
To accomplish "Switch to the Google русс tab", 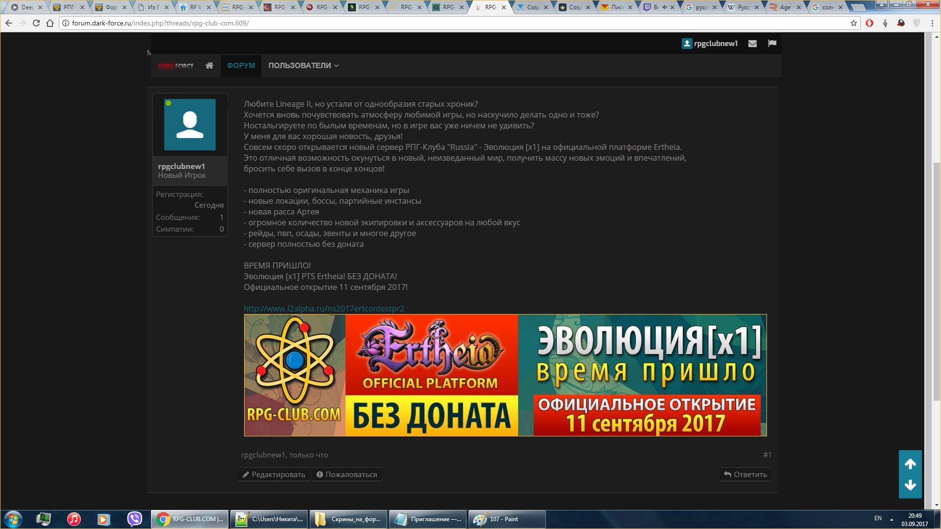I will tap(701, 7).
